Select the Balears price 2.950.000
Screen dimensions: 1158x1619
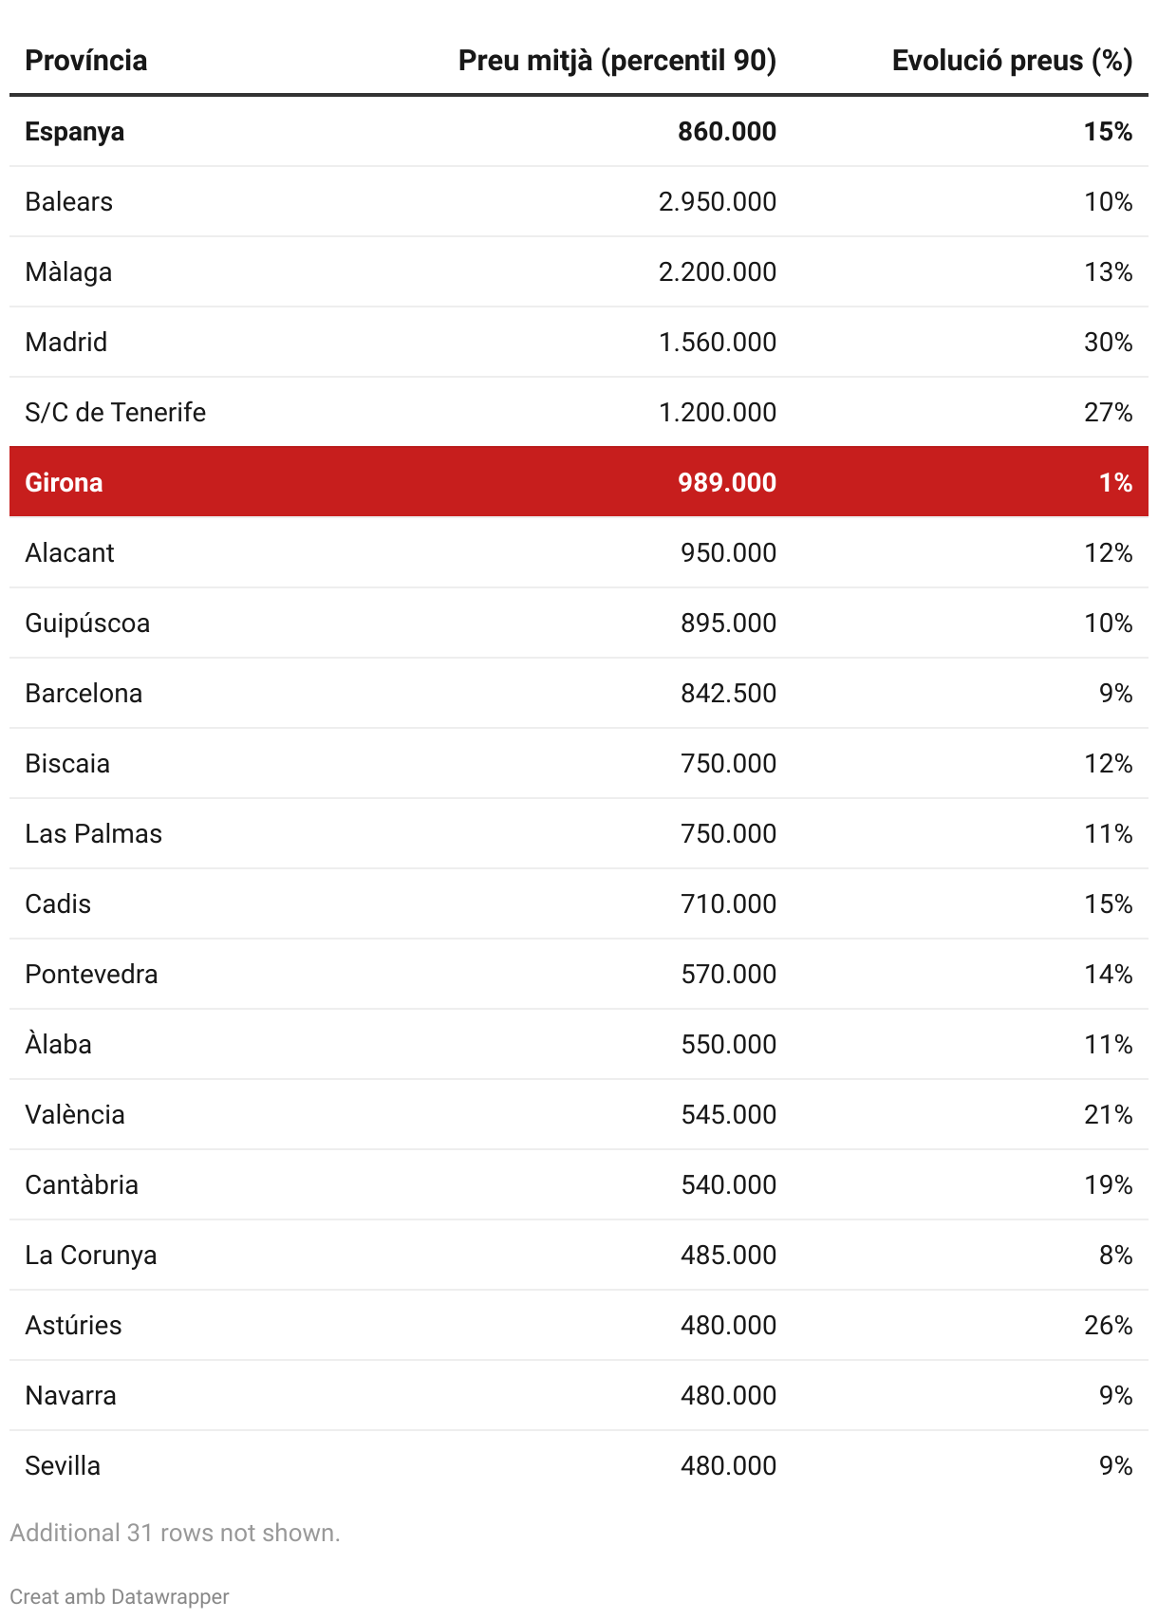click(x=718, y=202)
